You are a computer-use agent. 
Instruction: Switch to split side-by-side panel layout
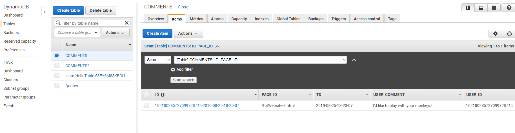(x=468, y=8)
